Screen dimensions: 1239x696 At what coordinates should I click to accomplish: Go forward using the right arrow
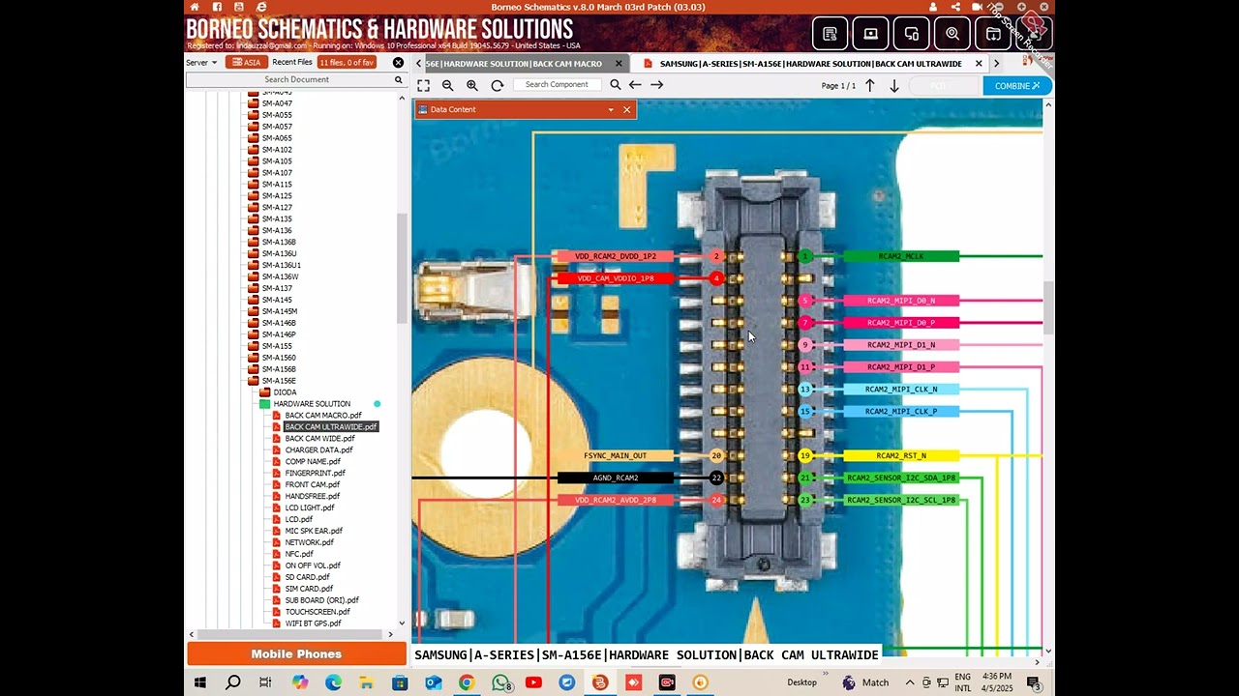pos(656,85)
